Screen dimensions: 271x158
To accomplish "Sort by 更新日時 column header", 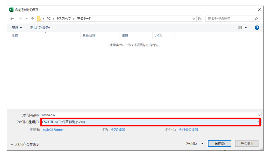I will [89, 35].
